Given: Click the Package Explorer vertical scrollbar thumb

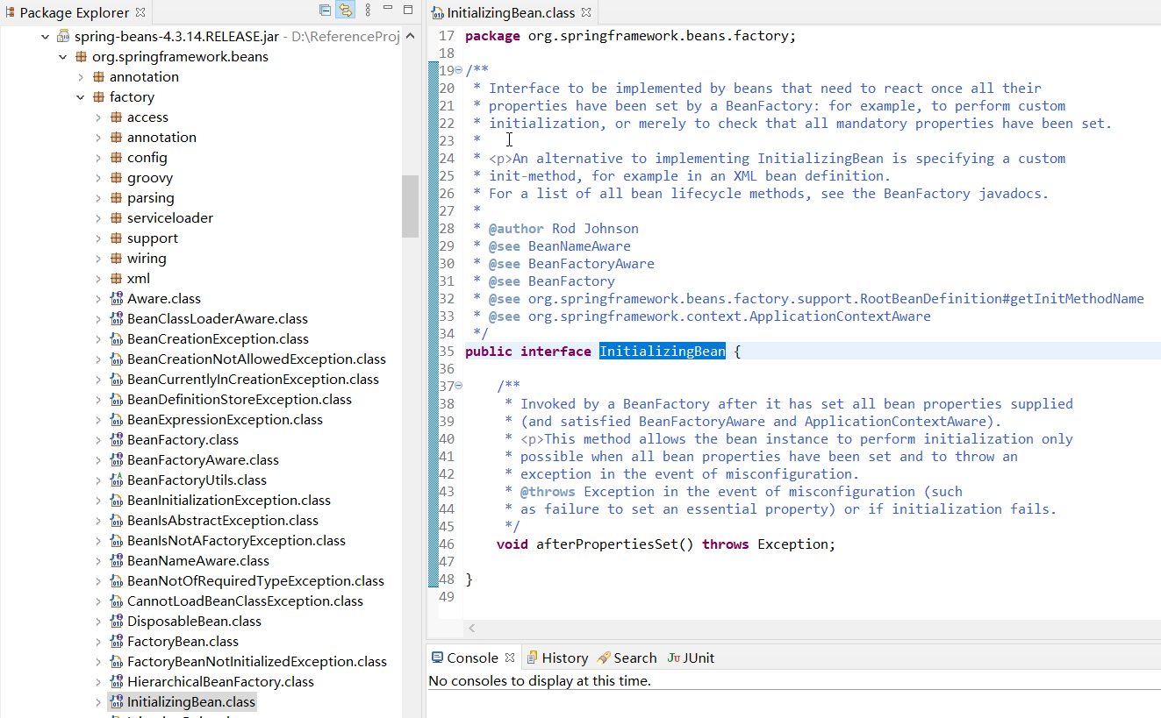Looking at the screenshot, I should point(410,206).
